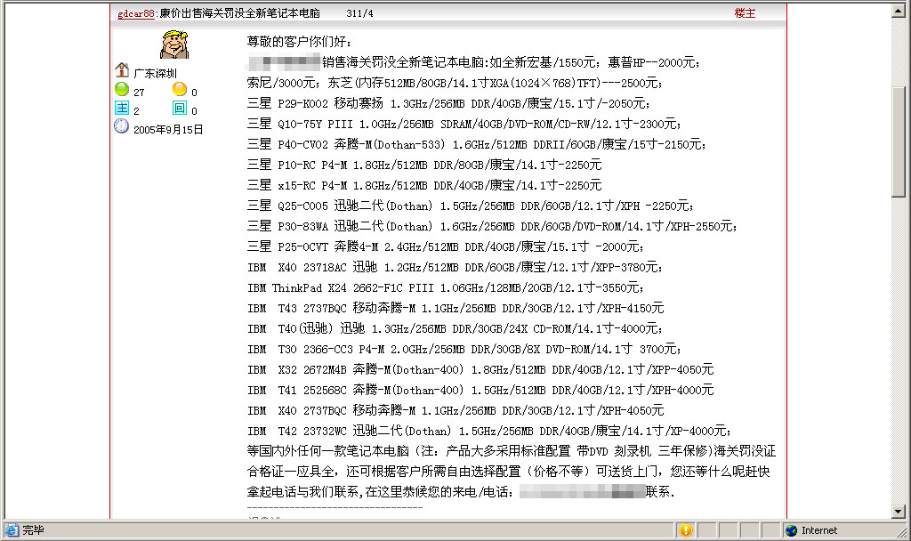Click the vertical scrollbar thumb

(x=899, y=142)
